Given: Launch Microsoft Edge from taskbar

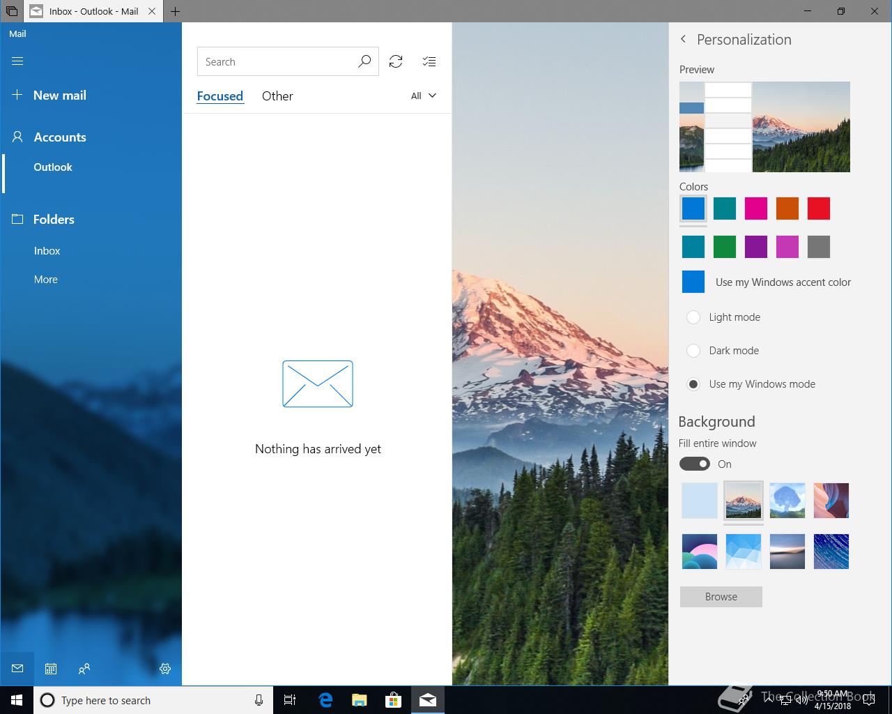Looking at the screenshot, I should [x=325, y=700].
